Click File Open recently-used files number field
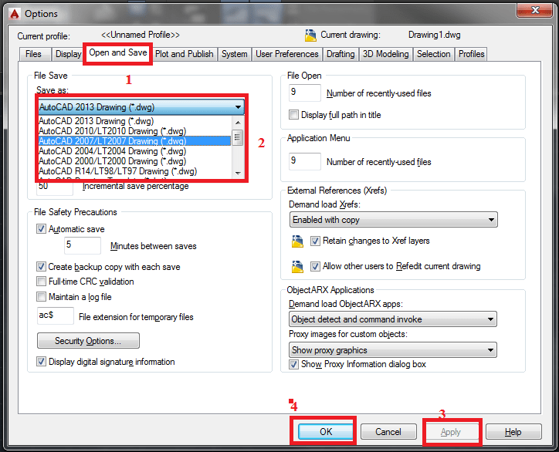Image resolution: width=559 pixels, height=452 pixels. 305,93
